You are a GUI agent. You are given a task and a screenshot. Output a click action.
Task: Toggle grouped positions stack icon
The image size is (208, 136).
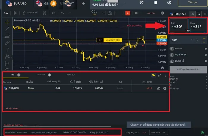coord(153,75)
